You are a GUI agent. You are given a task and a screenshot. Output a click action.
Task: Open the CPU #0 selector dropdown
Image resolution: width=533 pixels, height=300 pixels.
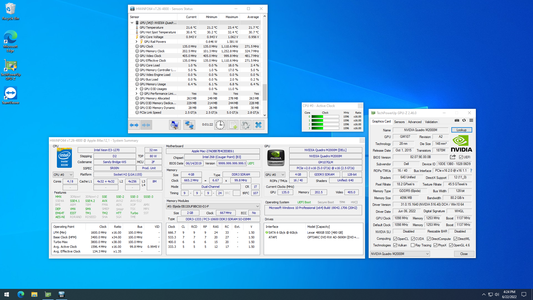(x=63, y=175)
